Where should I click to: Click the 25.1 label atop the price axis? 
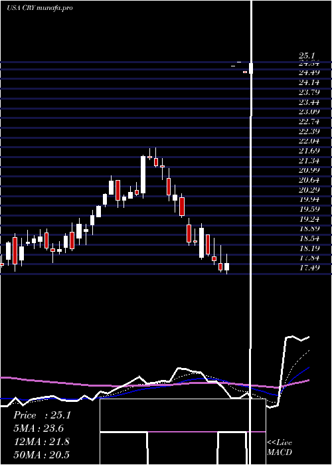tap(307, 55)
